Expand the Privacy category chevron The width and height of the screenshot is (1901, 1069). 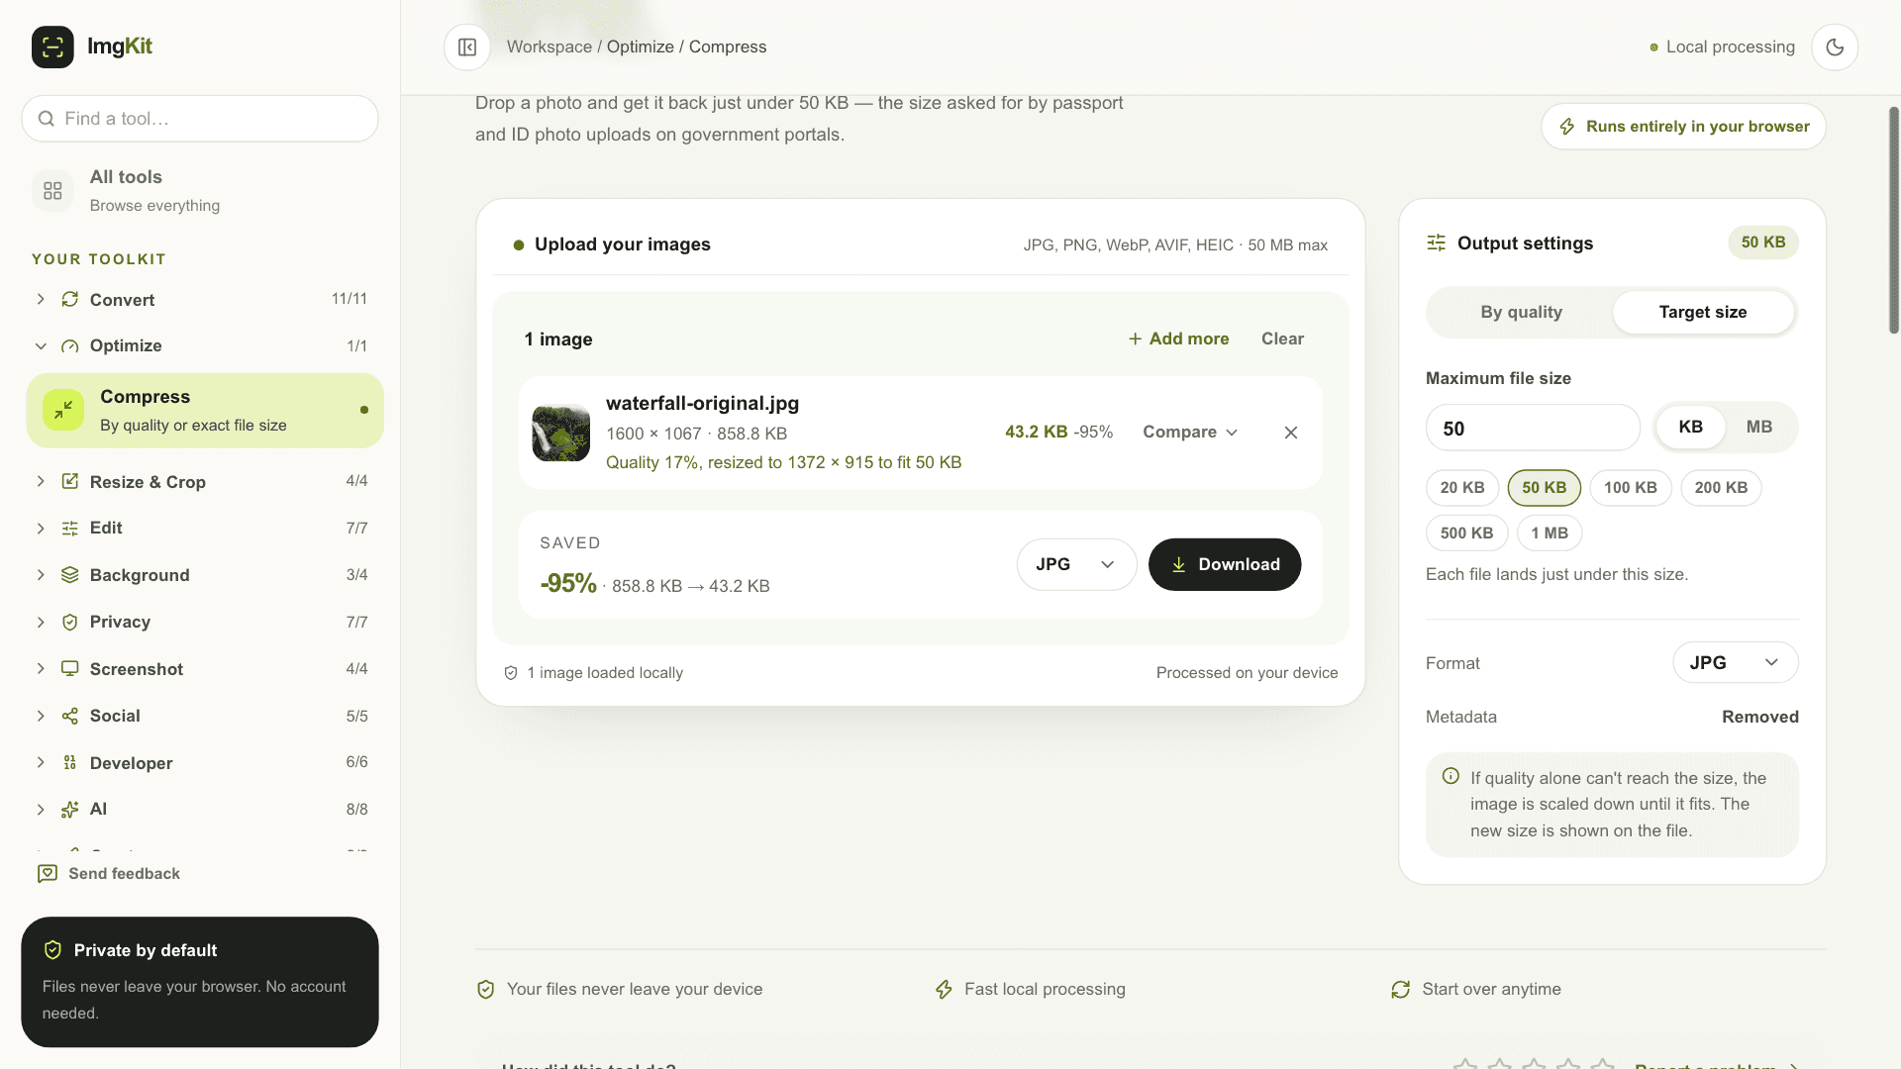(41, 622)
